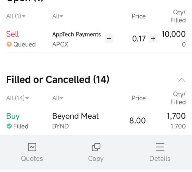Image resolution: width=192 pixels, height=172 pixels.
Task: Tap the 10,000 quantity of APCX order
Action: point(174,34)
